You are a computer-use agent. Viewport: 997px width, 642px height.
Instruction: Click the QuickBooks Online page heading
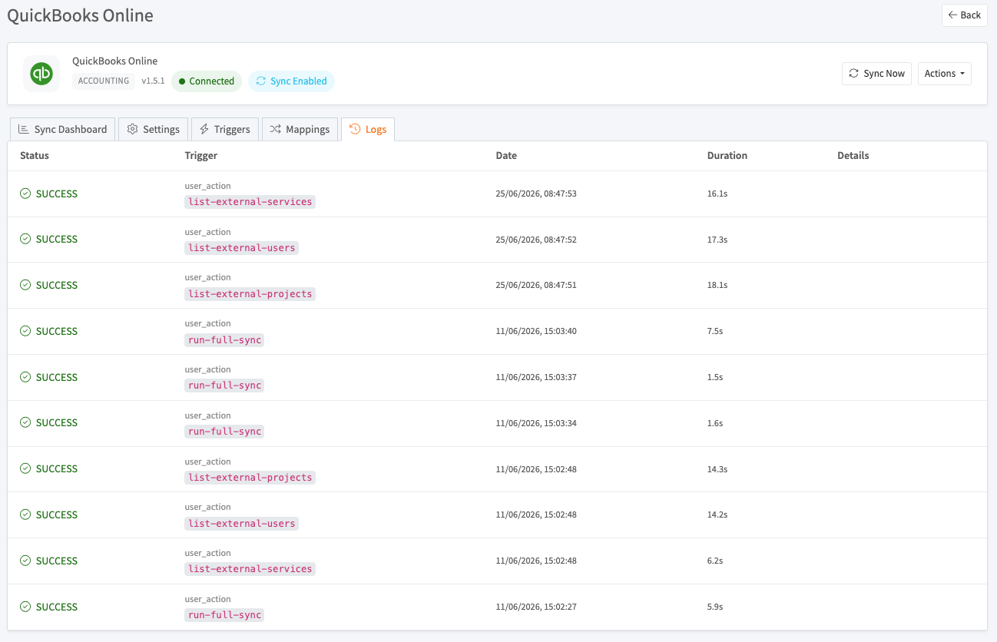80,15
